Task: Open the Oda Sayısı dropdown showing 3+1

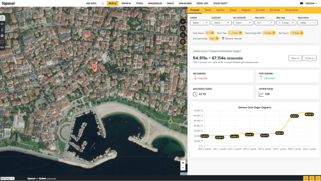Action: click(x=264, y=23)
